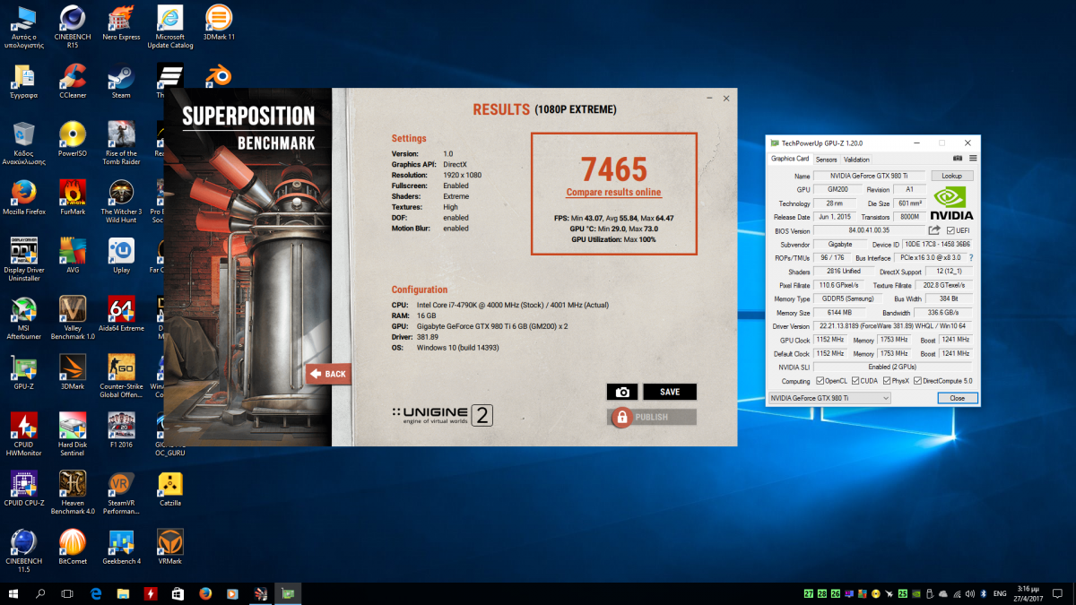Open the Display Driver Uninstaller icon
Viewport: 1076px width, 605px height.
[24, 260]
